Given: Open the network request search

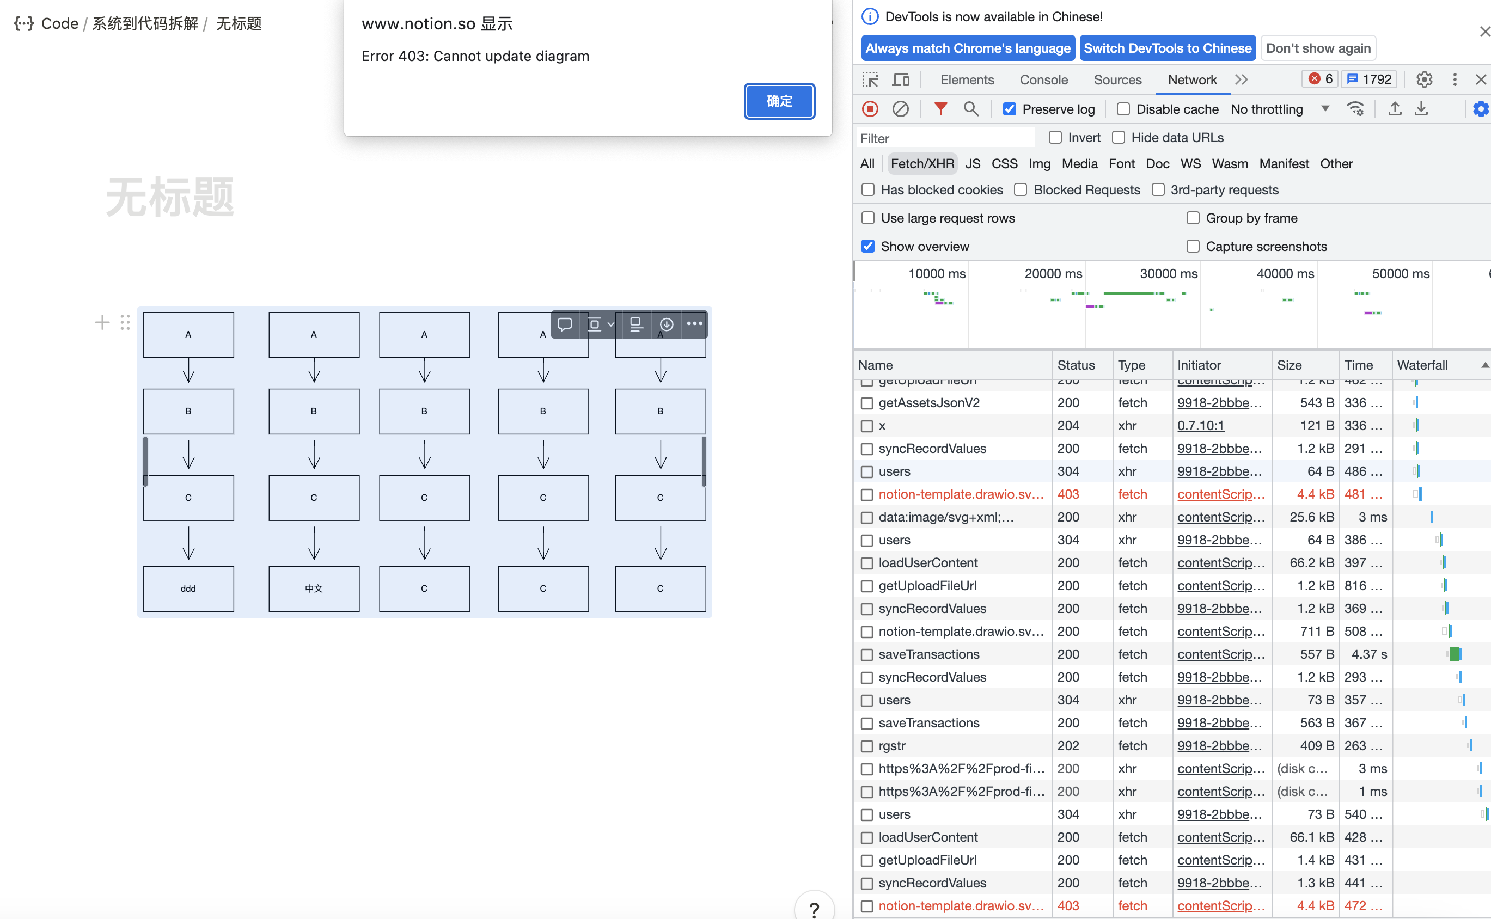Looking at the screenshot, I should point(971,109).
